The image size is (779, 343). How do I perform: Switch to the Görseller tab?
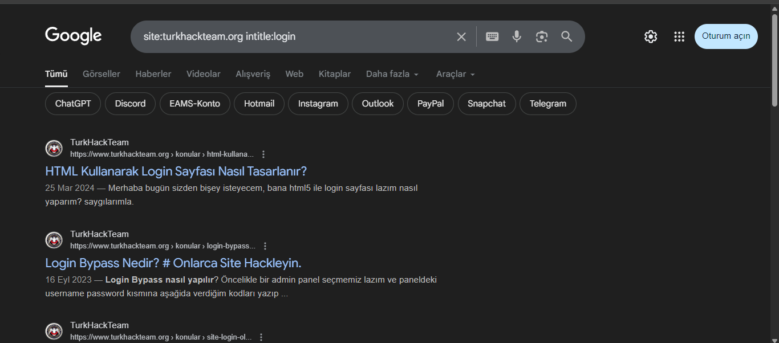coord(102,74)
